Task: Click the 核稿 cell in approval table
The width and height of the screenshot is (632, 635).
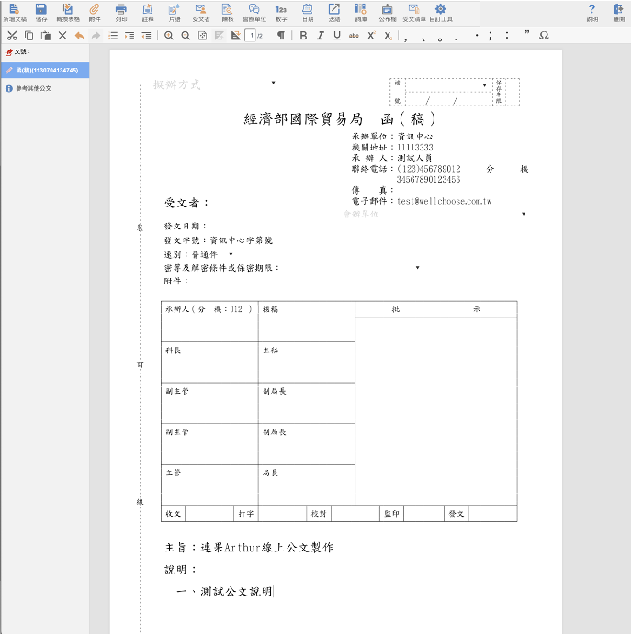Action: tap(307, 321)
